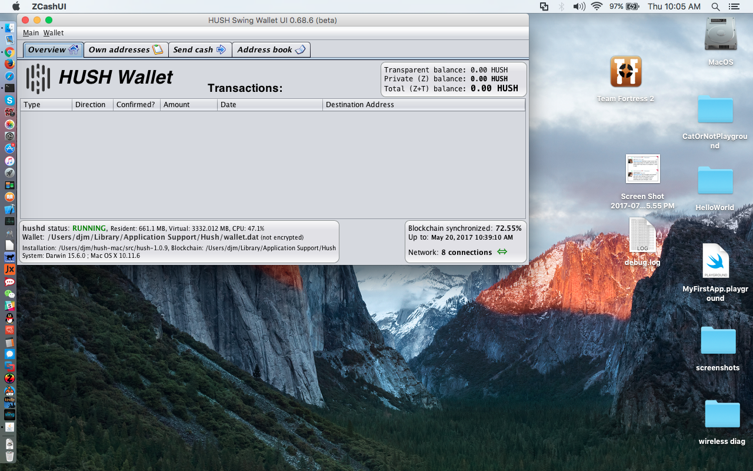
Task: Open Activity Monitor from the Dock
Action: 9,221
